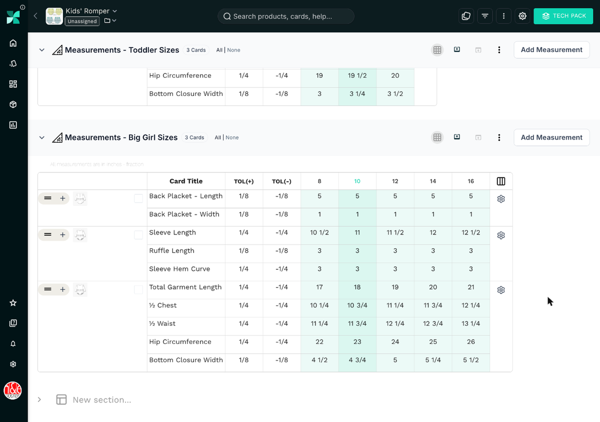
Task: Click the TECH PACK button
Action: (563, 16)
